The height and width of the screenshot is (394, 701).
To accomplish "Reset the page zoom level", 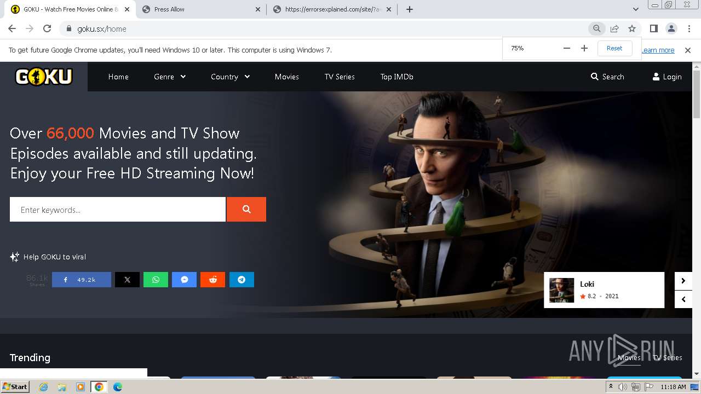I will 614,48.
